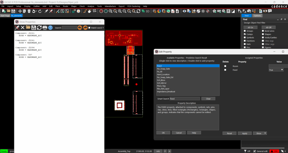
Task: Select the Add Text tool icon
Action: [62, 11]
